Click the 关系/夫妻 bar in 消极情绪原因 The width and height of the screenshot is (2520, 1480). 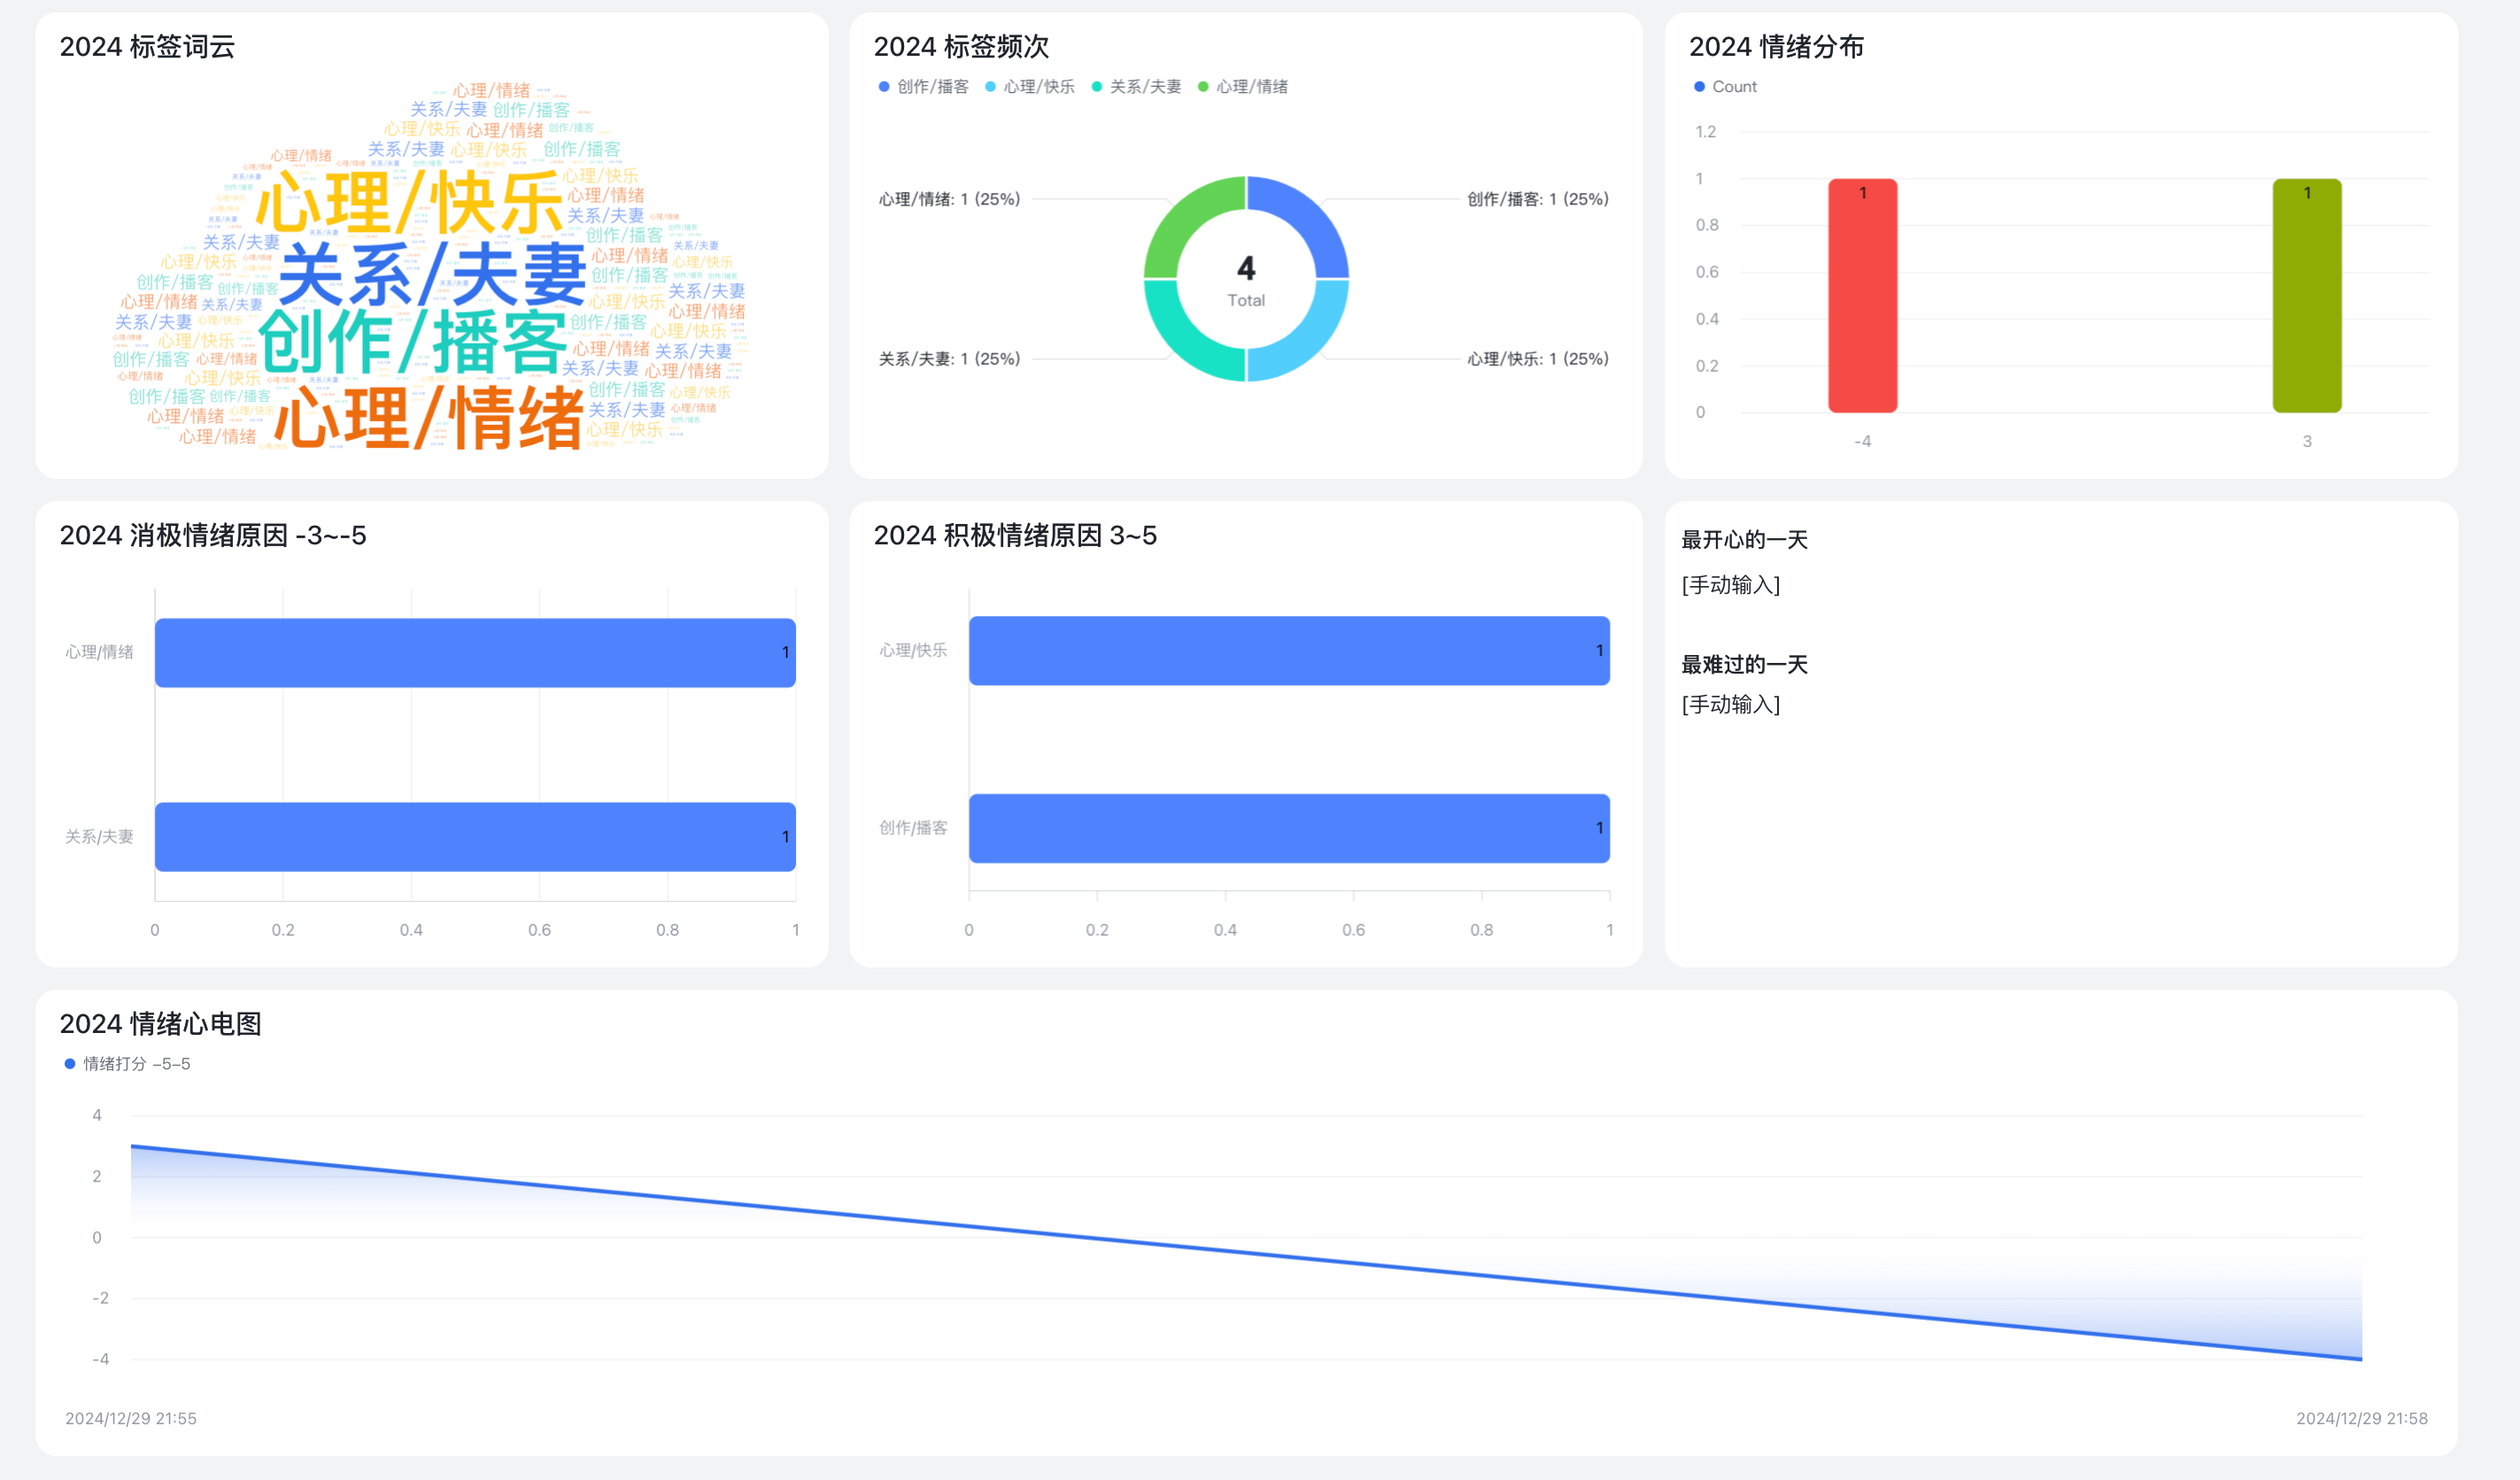coord(475,836)
